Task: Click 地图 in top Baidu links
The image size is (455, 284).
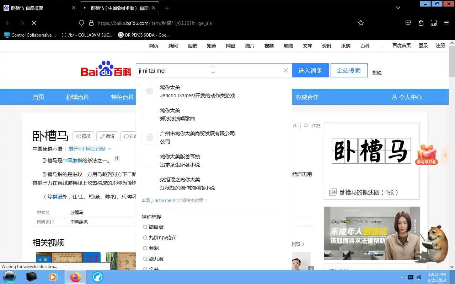Action: point(288,46)
